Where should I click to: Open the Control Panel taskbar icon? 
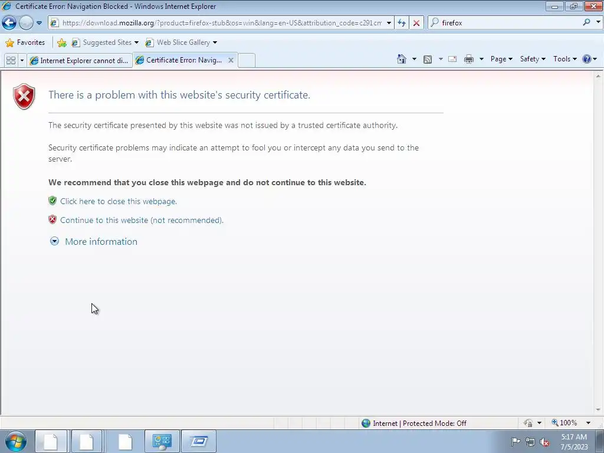point(162,441)
